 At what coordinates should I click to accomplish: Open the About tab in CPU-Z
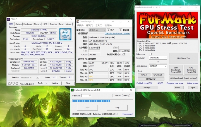tap(69, 24)
